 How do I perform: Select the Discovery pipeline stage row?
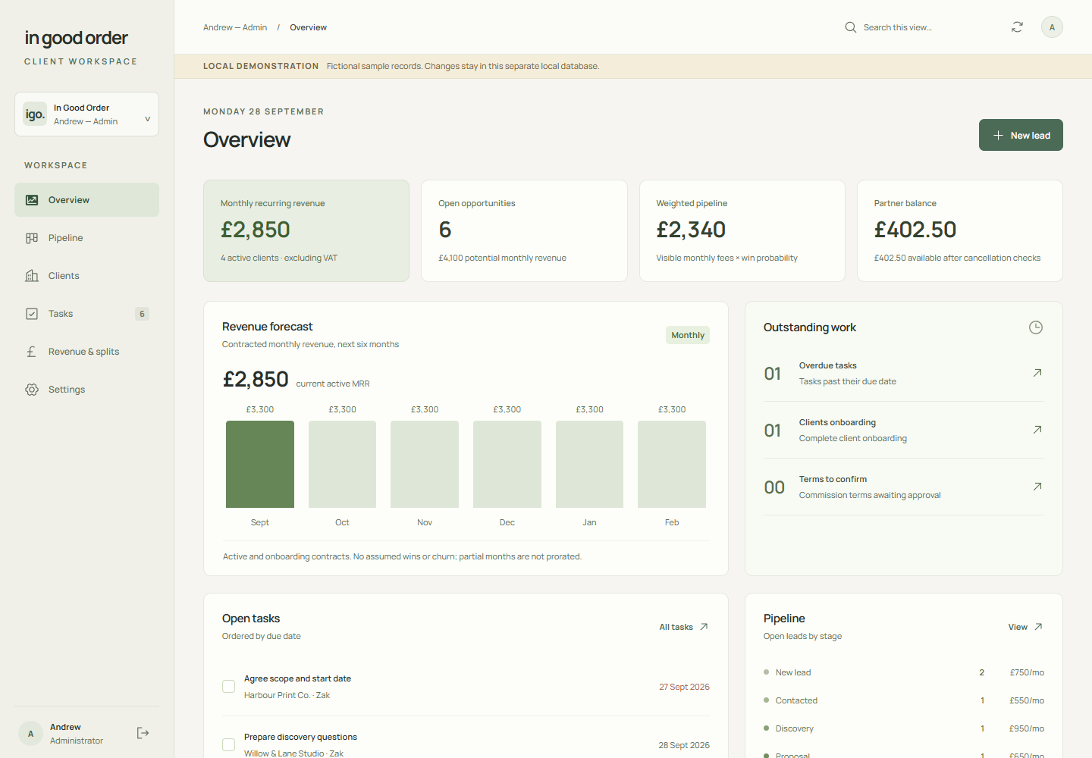click(904, 728)
